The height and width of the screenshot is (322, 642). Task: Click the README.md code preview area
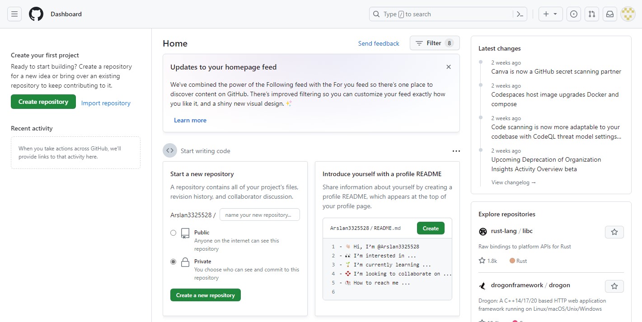coord(387,269)
